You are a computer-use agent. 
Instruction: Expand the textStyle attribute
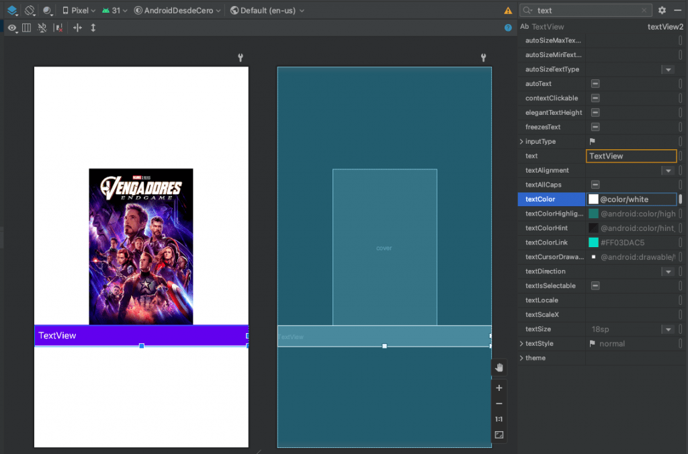point(521,343)
